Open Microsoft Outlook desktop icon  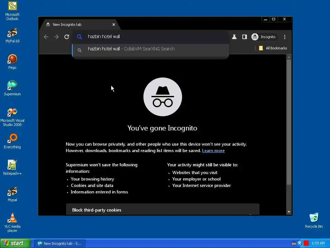tap(12, 11)
